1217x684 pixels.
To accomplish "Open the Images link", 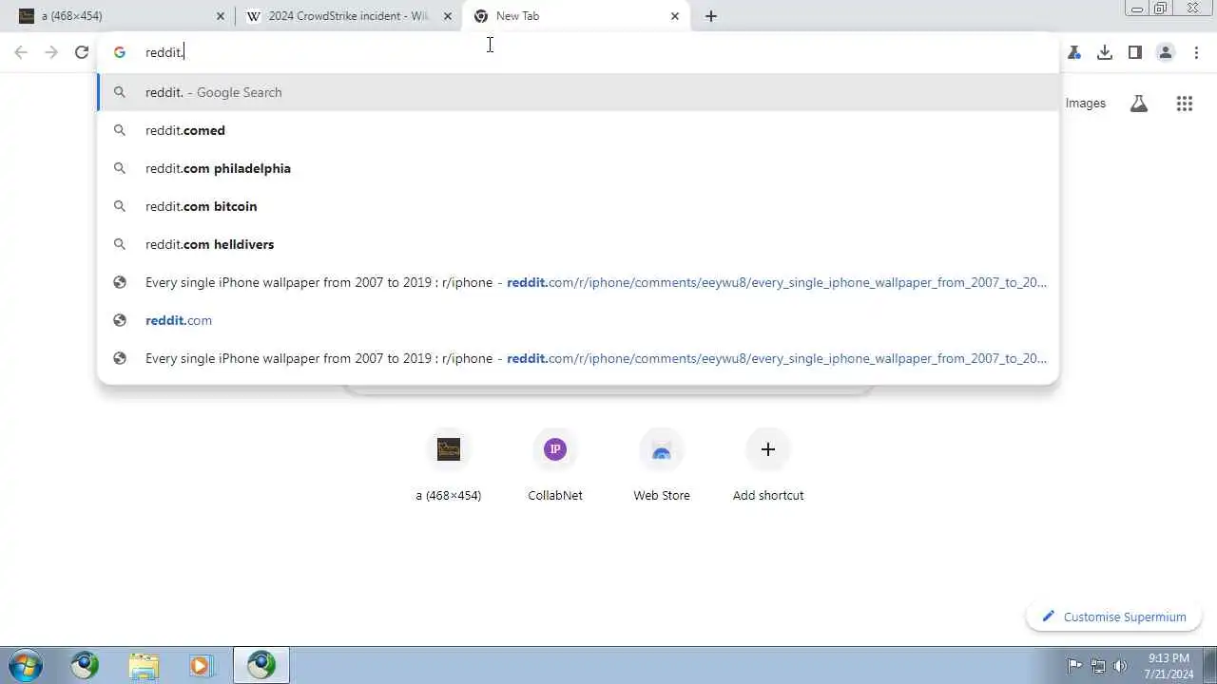I will point(1086,104).
